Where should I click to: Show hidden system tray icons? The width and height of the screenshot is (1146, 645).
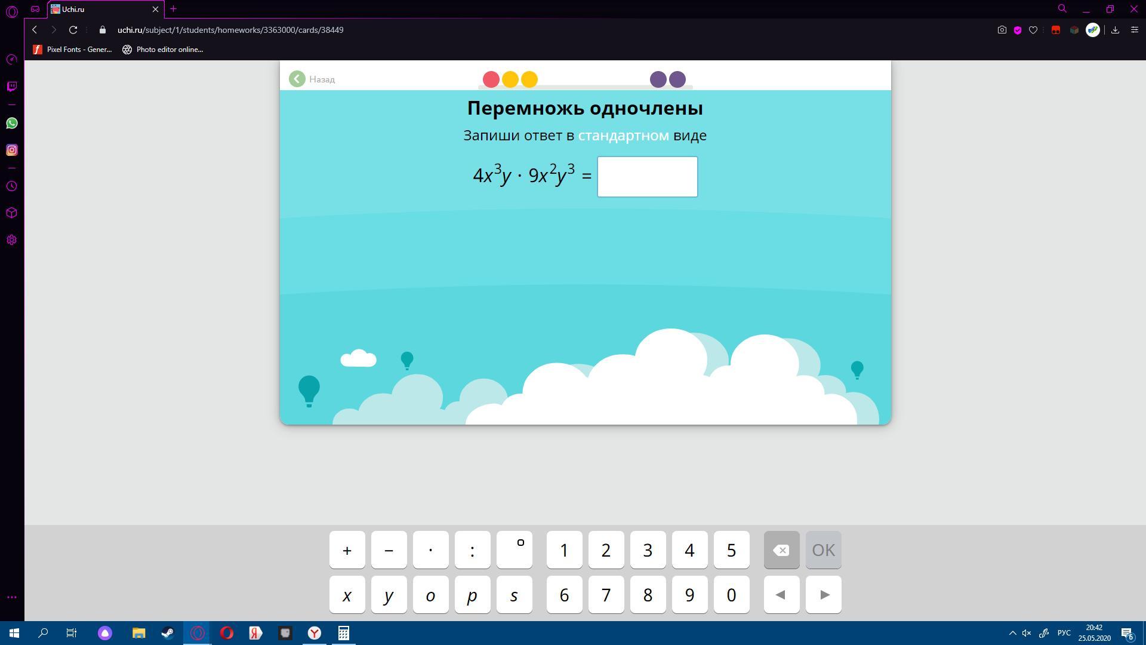1012,633
